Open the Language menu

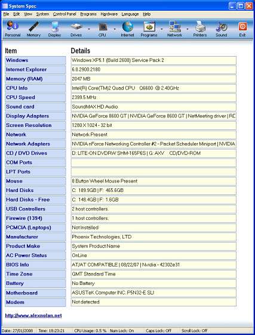click(x=130, y=14)
